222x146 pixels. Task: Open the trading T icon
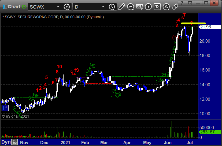(157, 7)
